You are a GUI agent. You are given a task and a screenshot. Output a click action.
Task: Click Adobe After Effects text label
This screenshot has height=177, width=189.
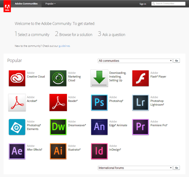(35, 148)
